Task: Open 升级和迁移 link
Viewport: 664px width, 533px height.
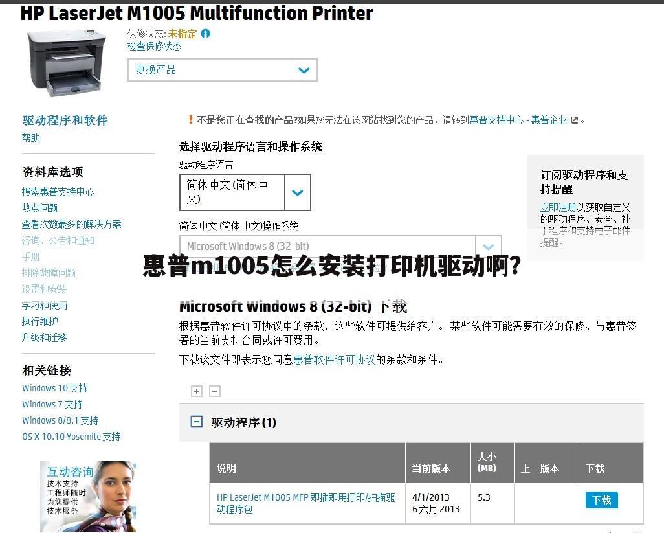Action: tap(45, 337)
